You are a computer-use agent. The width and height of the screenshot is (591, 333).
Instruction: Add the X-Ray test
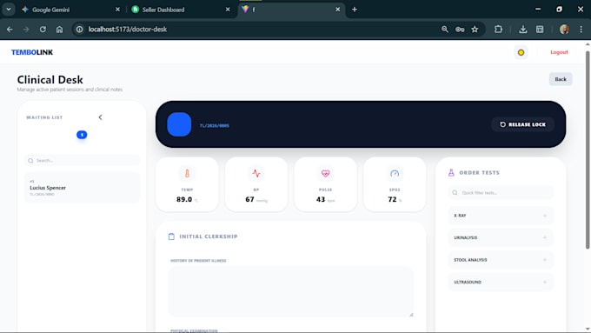[545, 216]
